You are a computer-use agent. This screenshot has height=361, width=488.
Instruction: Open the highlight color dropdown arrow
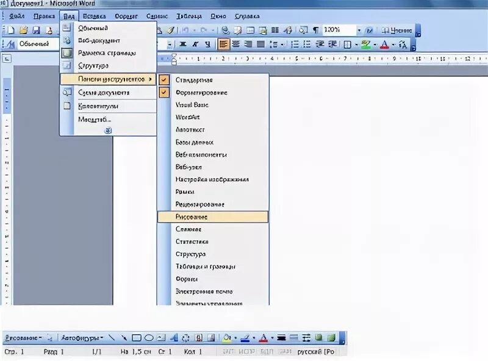point(375,45)
